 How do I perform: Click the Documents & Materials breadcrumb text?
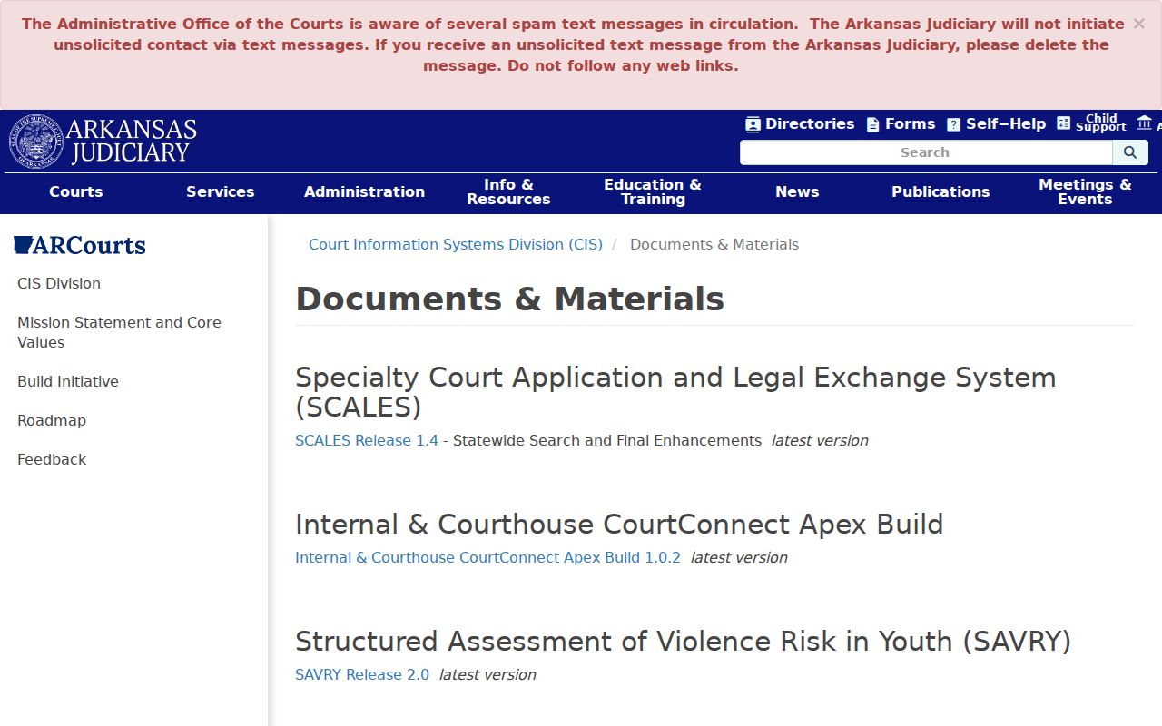pos(714,244)
